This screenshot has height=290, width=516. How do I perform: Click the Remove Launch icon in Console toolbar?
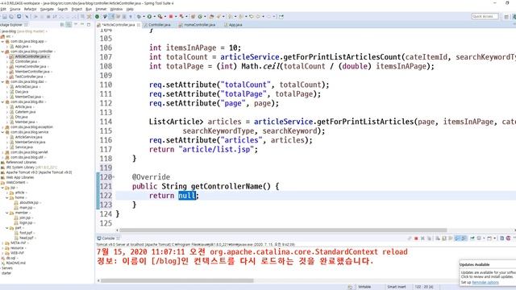tap(422, 238)
